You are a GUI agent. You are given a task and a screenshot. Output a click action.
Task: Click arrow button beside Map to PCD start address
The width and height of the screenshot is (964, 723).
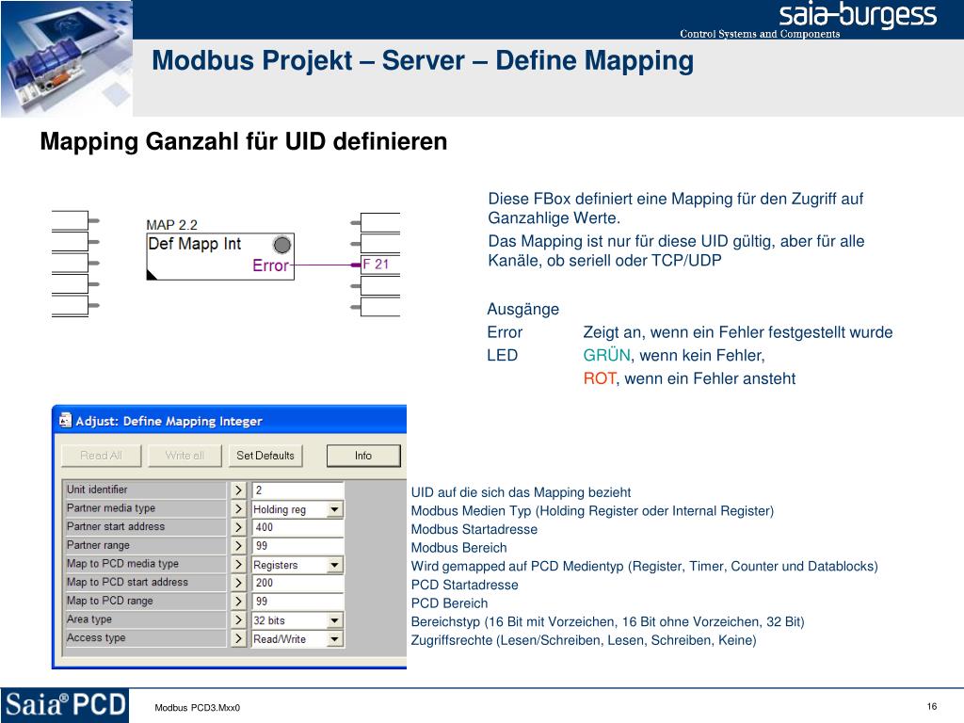click(x=238, y=582)
